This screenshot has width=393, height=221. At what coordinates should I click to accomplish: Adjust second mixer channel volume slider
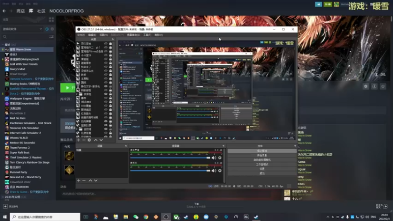(x=170, y=170)
